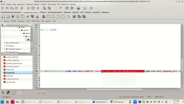The width and height of the screenshot is (184, 104).
Task: Switch to the HTML 5 tab
Action: (43, 12)
